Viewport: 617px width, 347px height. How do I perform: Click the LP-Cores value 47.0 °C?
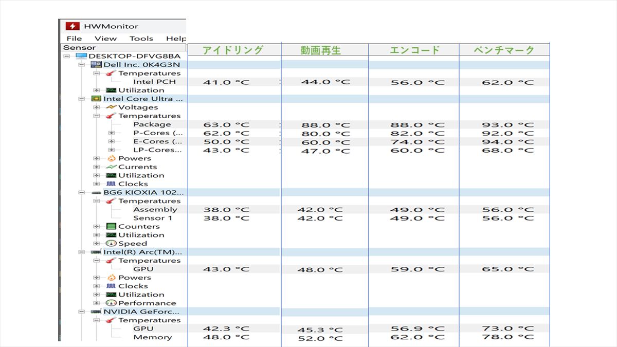tap(326, 151)
